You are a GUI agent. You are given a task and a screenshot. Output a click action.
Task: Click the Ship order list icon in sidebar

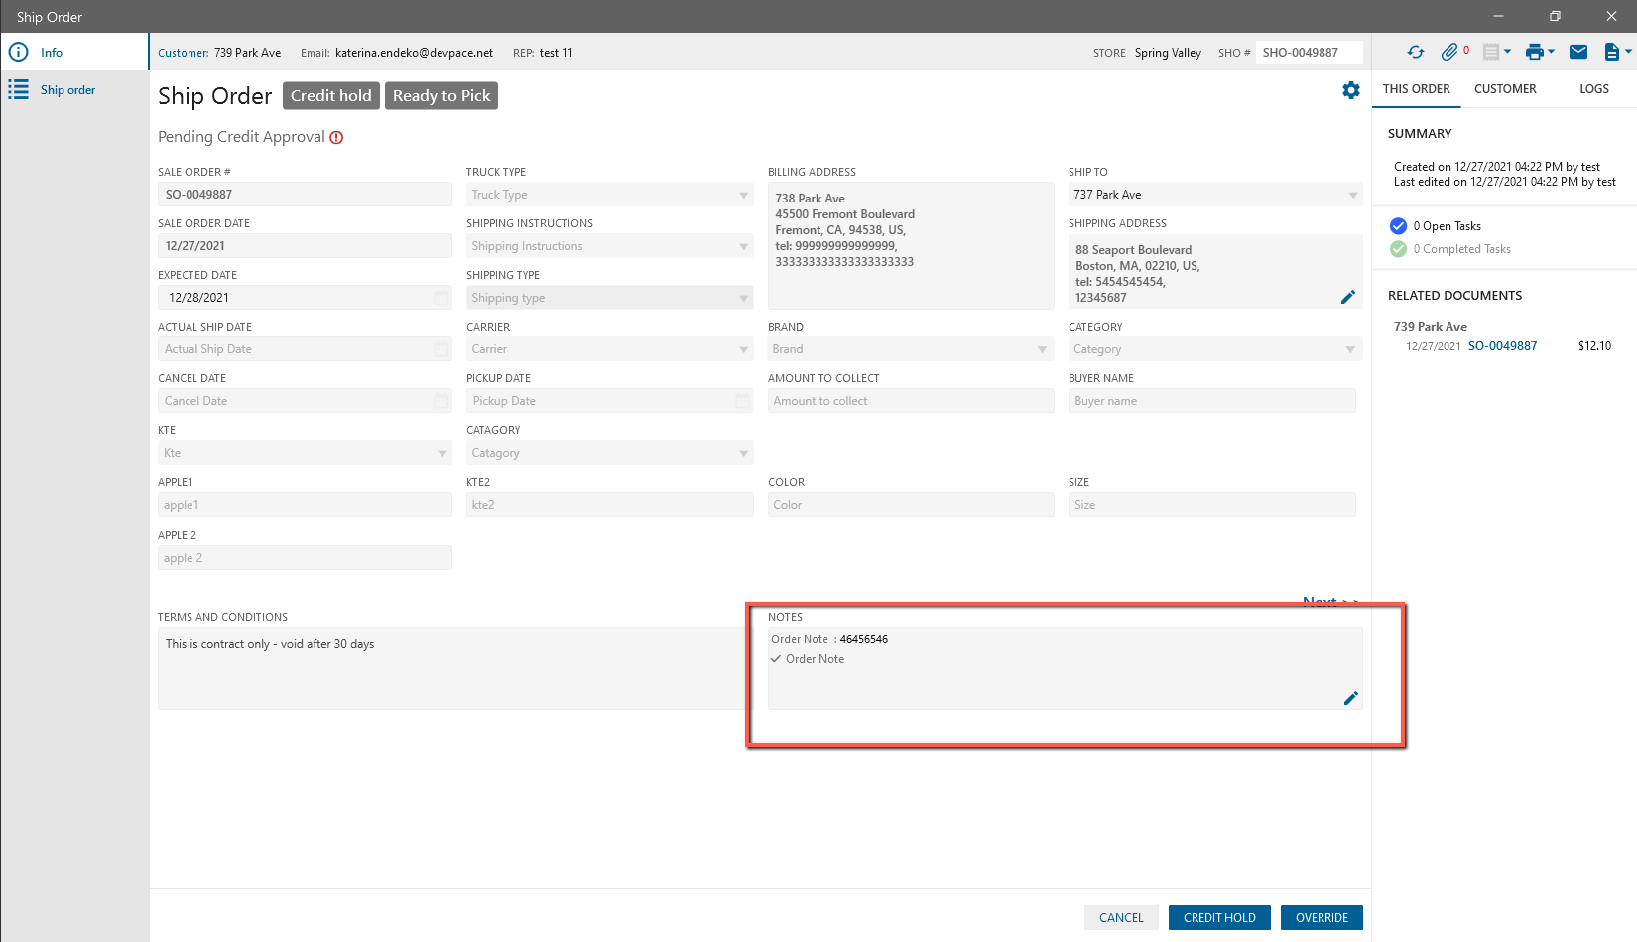coord(19,89)
